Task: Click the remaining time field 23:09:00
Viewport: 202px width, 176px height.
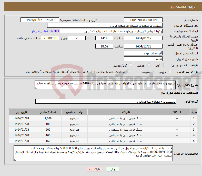Action: (x=50, y=38)
